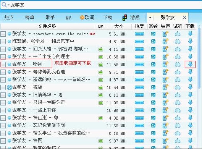Click popularity bar for 吻别
Image resolution: width=202 pixels, height=149 pixels.
click(139, 64)
